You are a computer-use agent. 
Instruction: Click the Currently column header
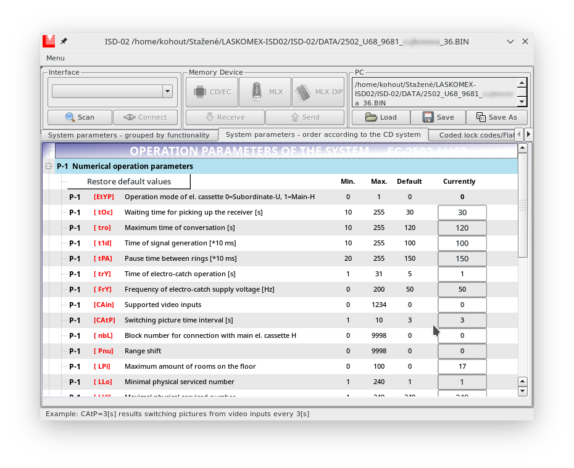[459, 181]
